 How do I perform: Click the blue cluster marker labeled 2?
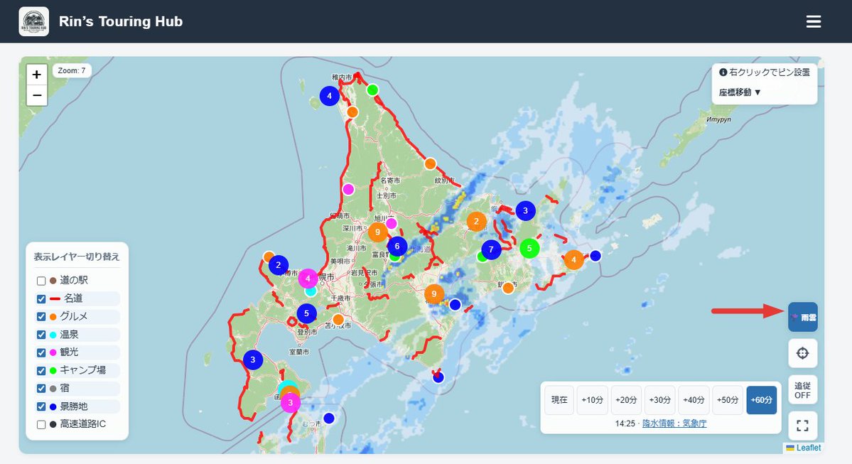point(279,265)
